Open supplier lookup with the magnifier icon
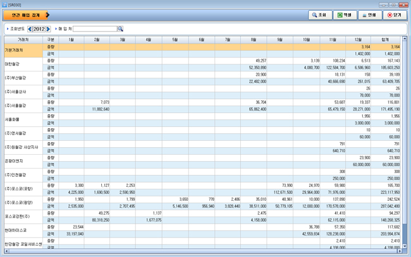 tap(120, 29)
